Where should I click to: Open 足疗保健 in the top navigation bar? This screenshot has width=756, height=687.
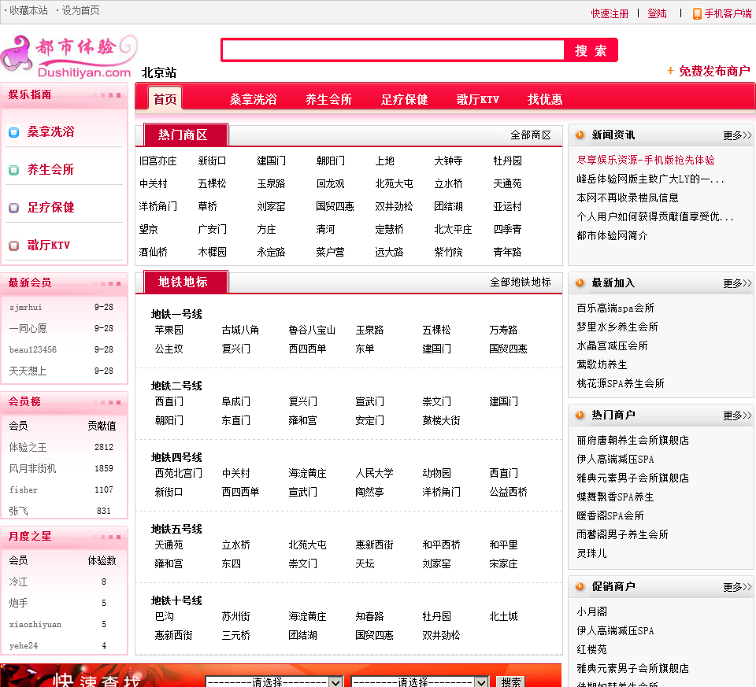click(x=405, y=99)
